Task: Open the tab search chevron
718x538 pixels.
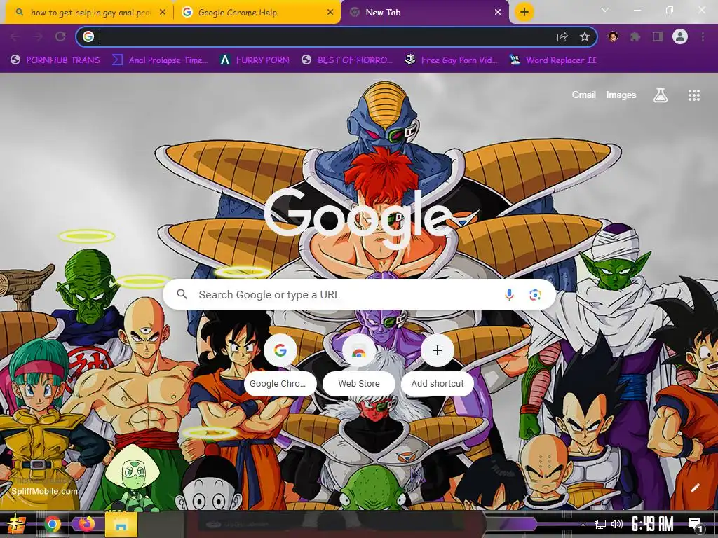Action: click(x=605, y=10)
